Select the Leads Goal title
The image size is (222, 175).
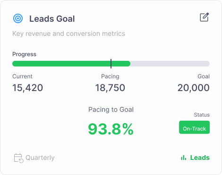(x=52, y=19)
